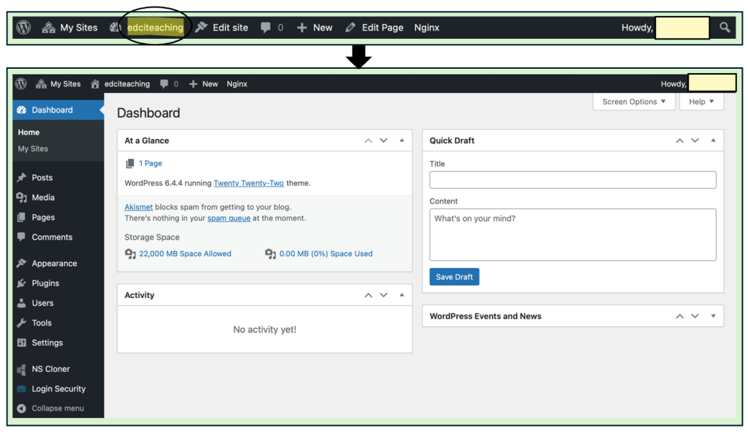
Task: Expand the WordPress Events and News panel
Action: point(713,316)
